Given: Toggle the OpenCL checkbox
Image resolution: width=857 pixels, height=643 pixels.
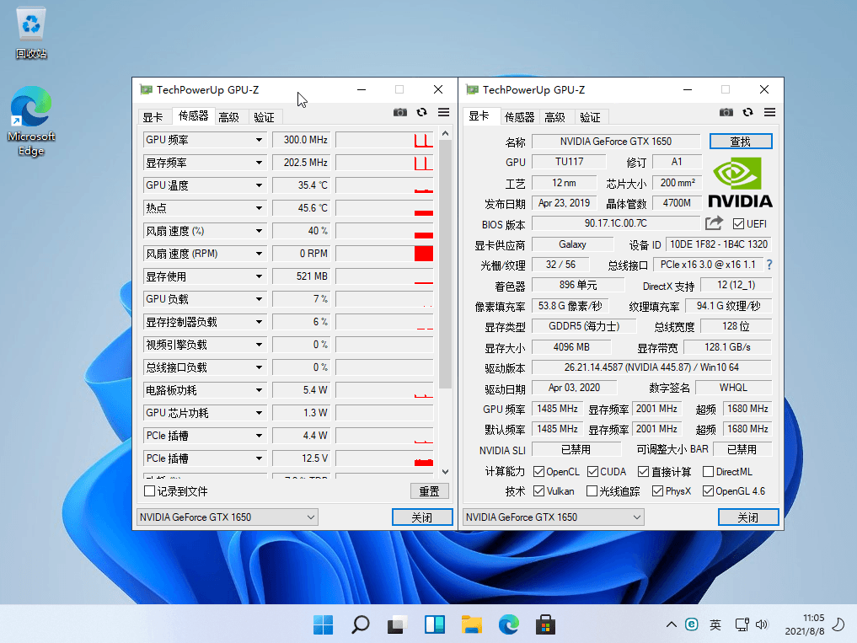Looking at the screenshot, I should pos(539,471).
